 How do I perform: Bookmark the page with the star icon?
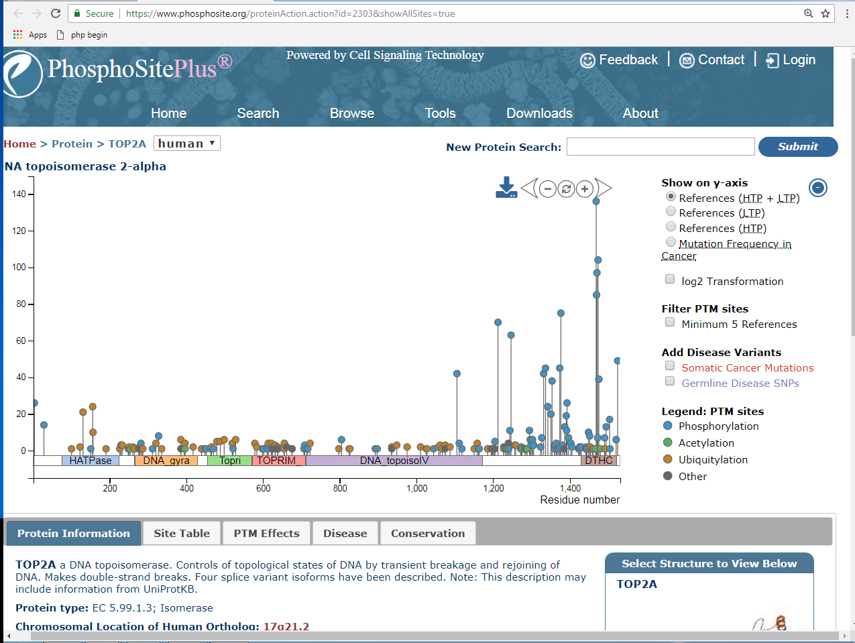pos(825,13)
